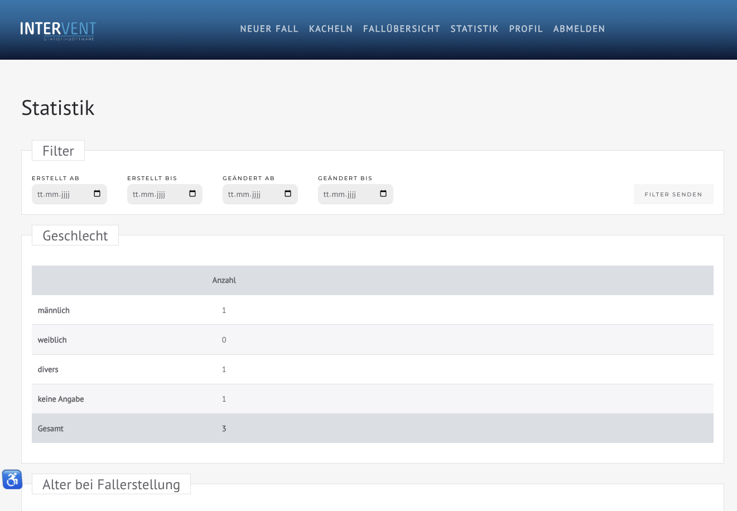Image resolution: width=737 pixels, height=511 pixels.
Task: Open the accessibility widget icon
Action: (x=12, y=479)
